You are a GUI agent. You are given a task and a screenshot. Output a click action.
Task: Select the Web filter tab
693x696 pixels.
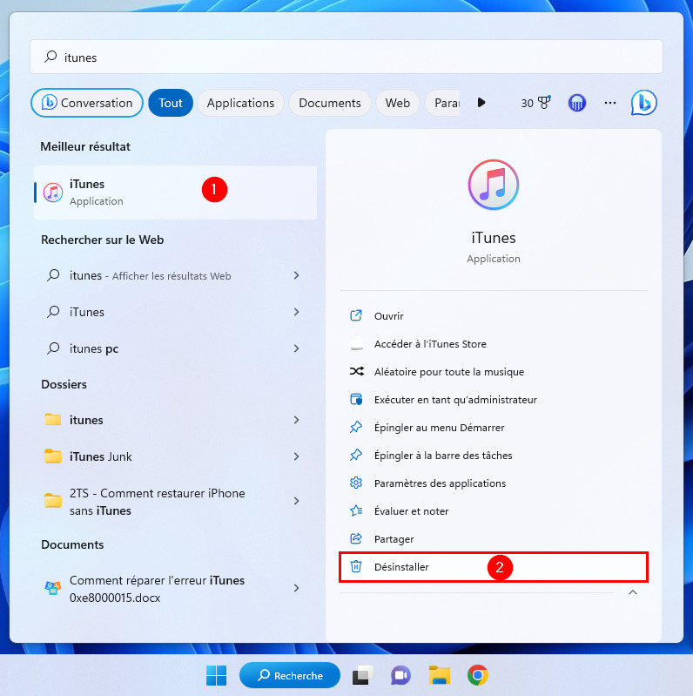click(398, 103)
